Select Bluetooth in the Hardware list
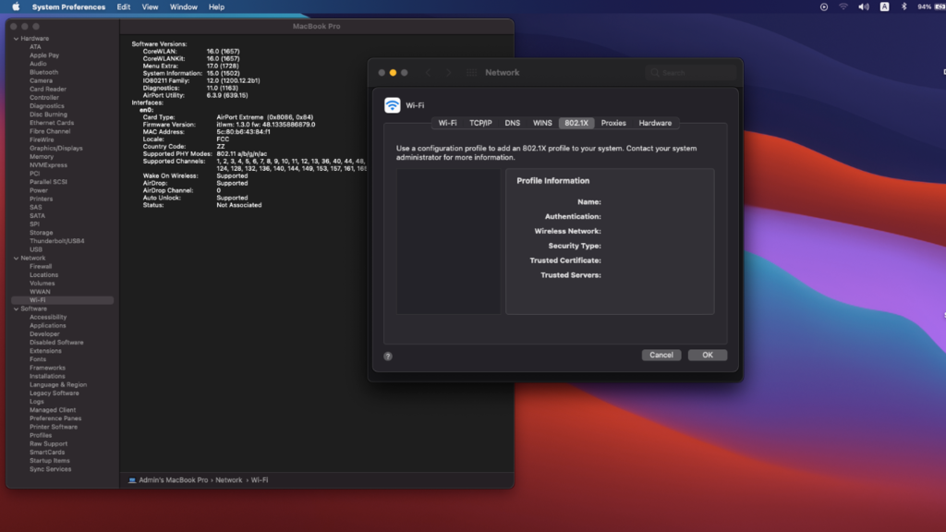The height and width of the screenshot is (532, 946). click(43, 72)
